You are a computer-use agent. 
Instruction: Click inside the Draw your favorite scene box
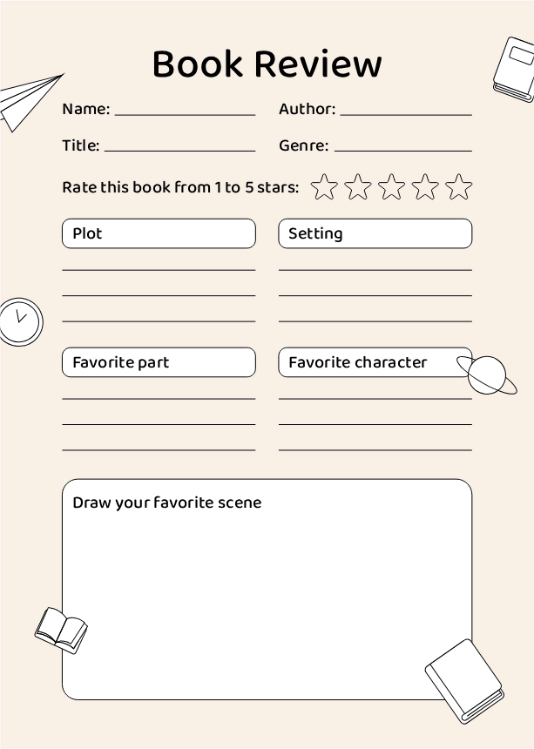click(x=267, y=592)
